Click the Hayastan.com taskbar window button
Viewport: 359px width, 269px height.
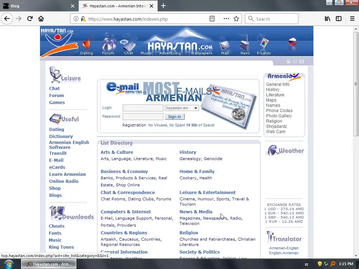49,264
